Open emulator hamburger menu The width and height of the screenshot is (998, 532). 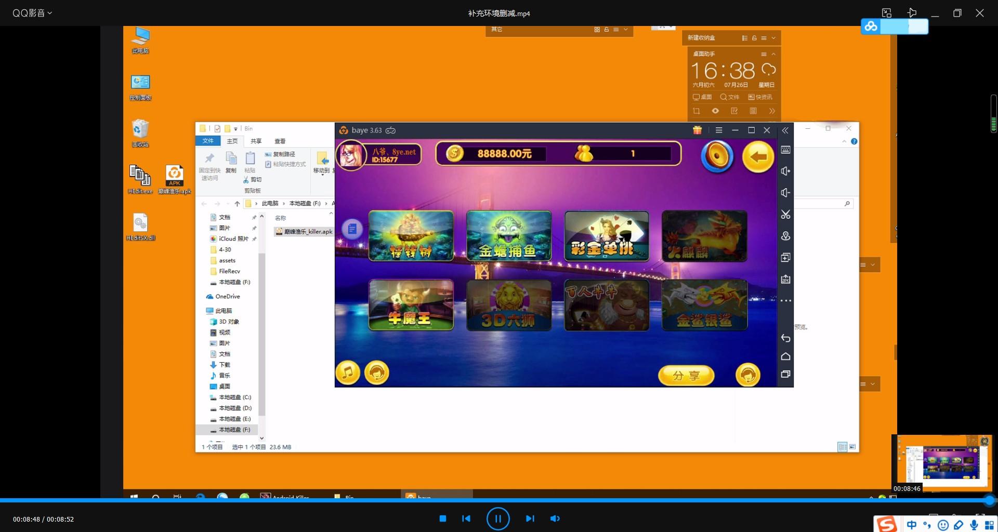coord(719,130)
